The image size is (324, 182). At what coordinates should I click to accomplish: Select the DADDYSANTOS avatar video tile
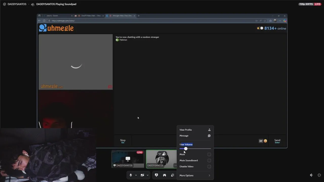(x=161, y=159)
